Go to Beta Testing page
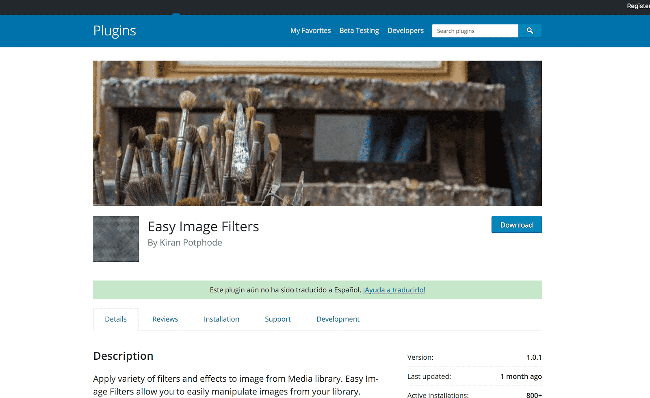This screenshot has height=398, width=650. (x=359, y=30)
